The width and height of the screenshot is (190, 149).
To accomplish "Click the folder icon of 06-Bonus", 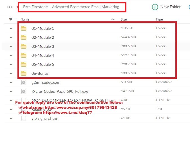I will click(x=24, y=73).
